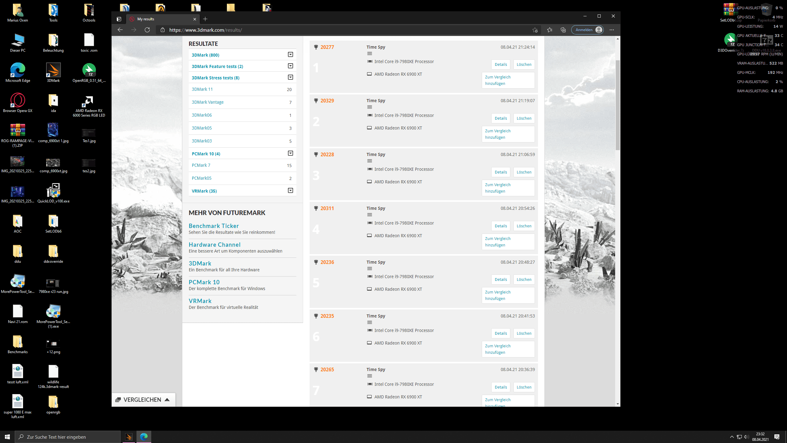This screenshot has height=443, width=787.
Task: Select the Benchmarks folder on desktop
Action: (18, 344)
